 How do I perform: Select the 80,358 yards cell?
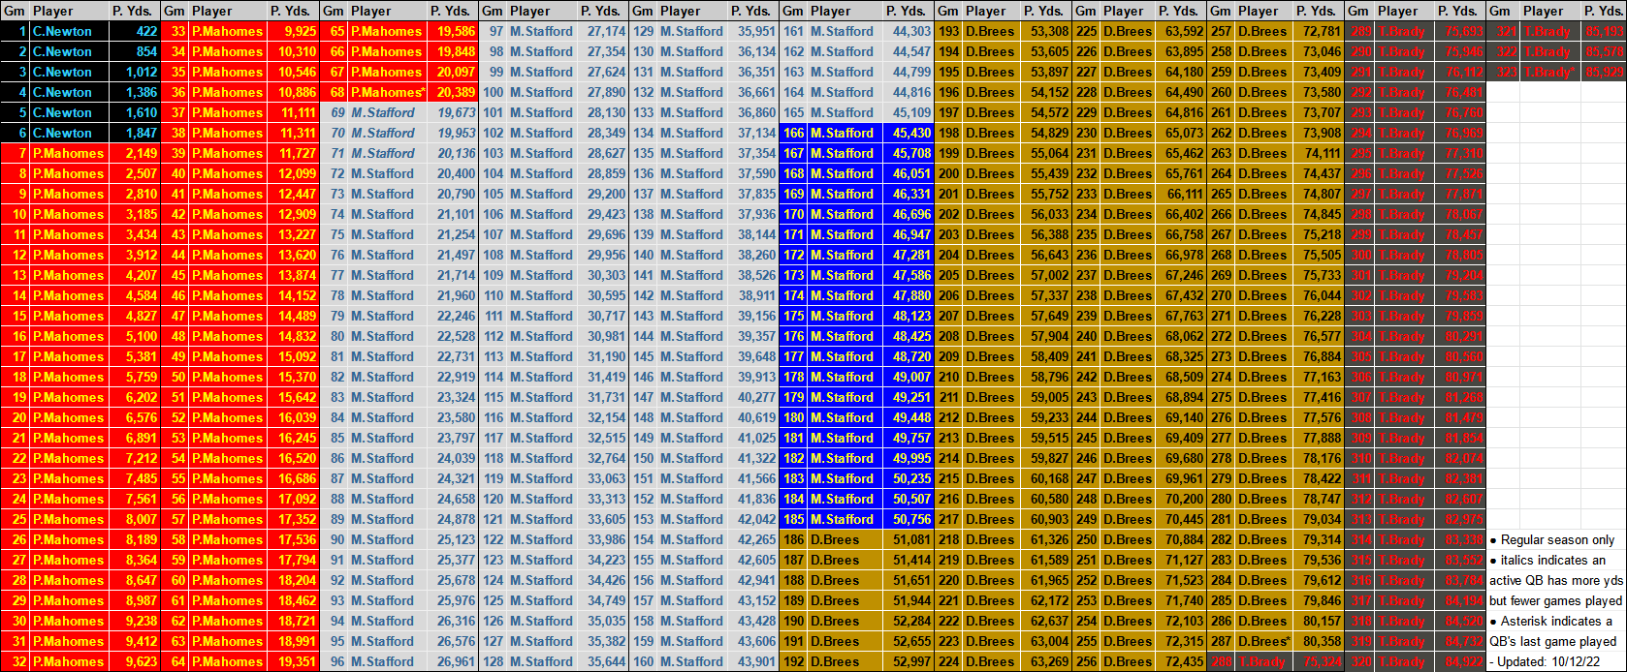pyautogui.click(x=1318, y=641)
